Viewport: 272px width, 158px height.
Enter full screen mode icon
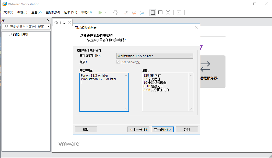click(168, 13)
